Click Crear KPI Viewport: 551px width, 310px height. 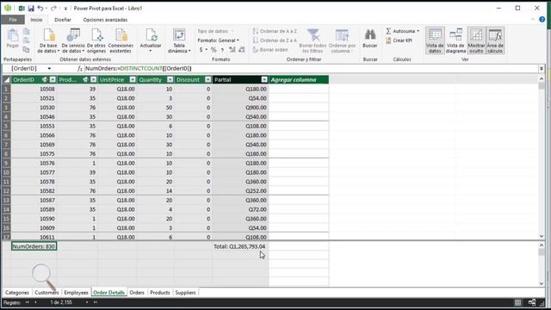point(399,40)
